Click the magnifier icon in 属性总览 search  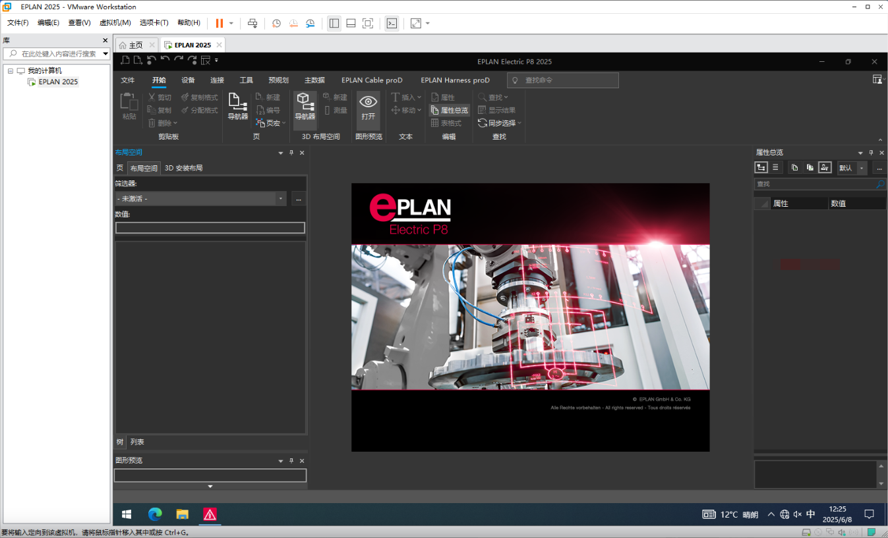[x=879, y=184]
